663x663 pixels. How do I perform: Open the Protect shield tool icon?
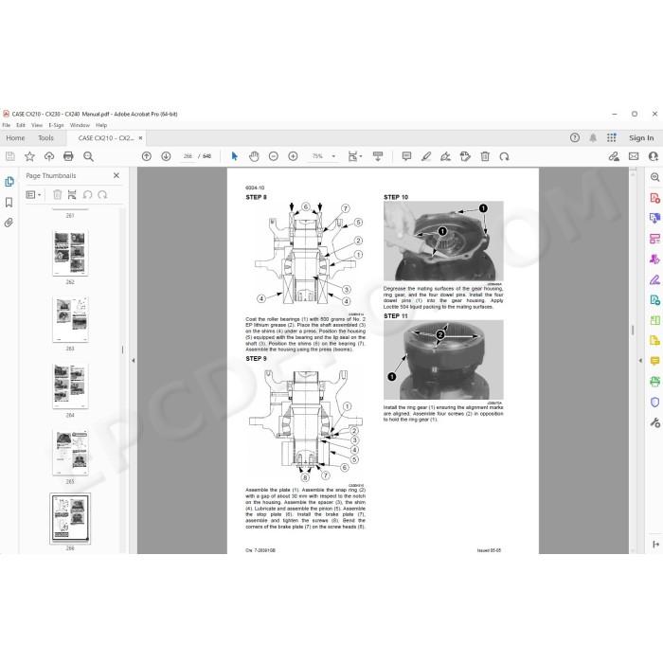pyautogui.click(x=654, y=402)
